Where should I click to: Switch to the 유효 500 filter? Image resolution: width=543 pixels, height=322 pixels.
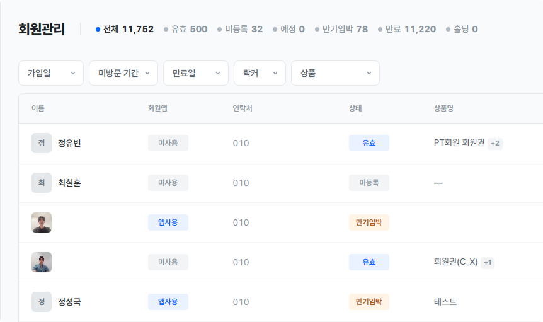tap(186, 29)
